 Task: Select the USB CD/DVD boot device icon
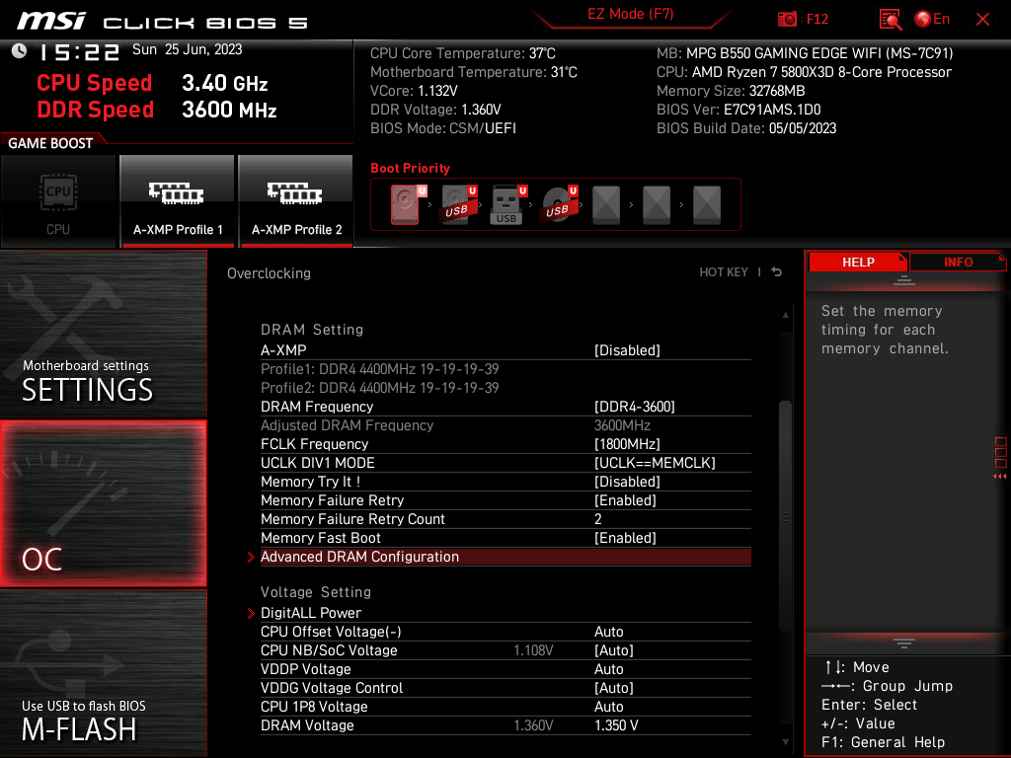click(x=559, y=204)
